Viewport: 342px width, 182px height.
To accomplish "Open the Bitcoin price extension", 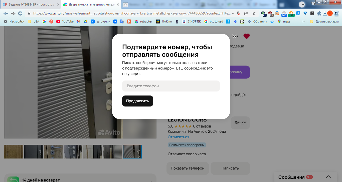I will tap(291, 14).
